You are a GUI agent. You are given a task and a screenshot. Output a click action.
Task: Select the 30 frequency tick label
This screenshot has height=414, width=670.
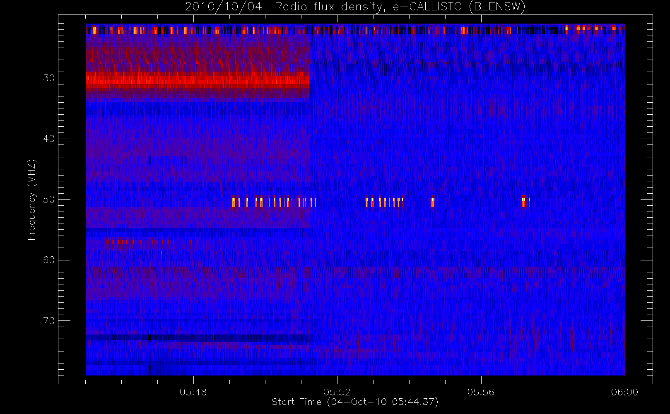(49, 78)
